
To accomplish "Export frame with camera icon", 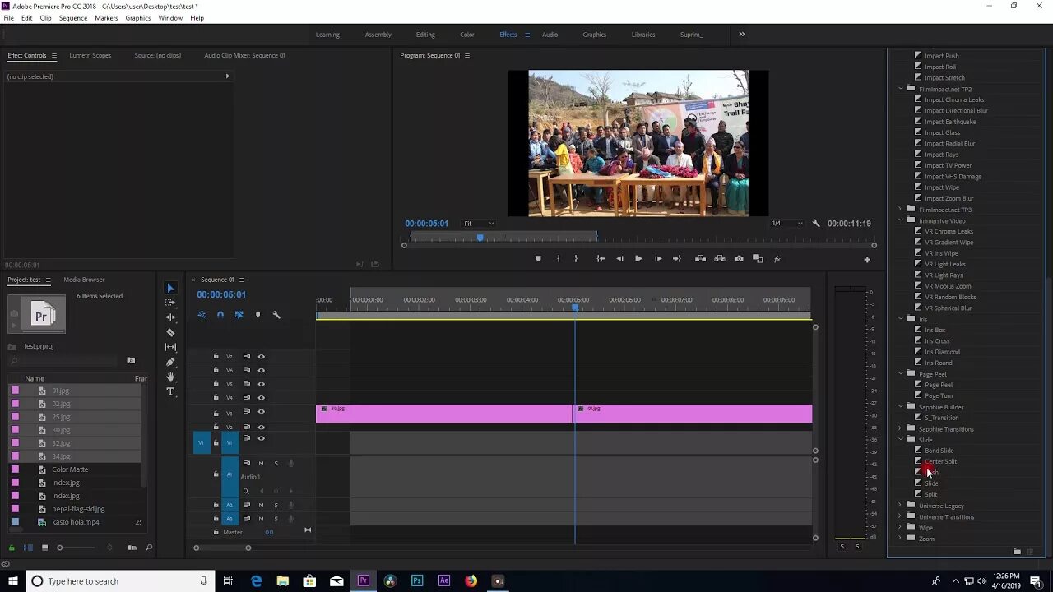I will coord(739,259).
